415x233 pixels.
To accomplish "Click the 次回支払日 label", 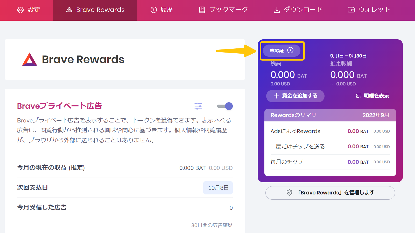I will (32, 188).
